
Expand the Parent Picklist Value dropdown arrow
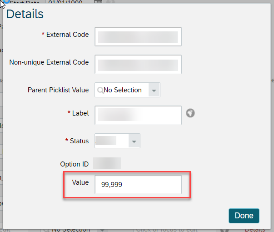[154, 90]
